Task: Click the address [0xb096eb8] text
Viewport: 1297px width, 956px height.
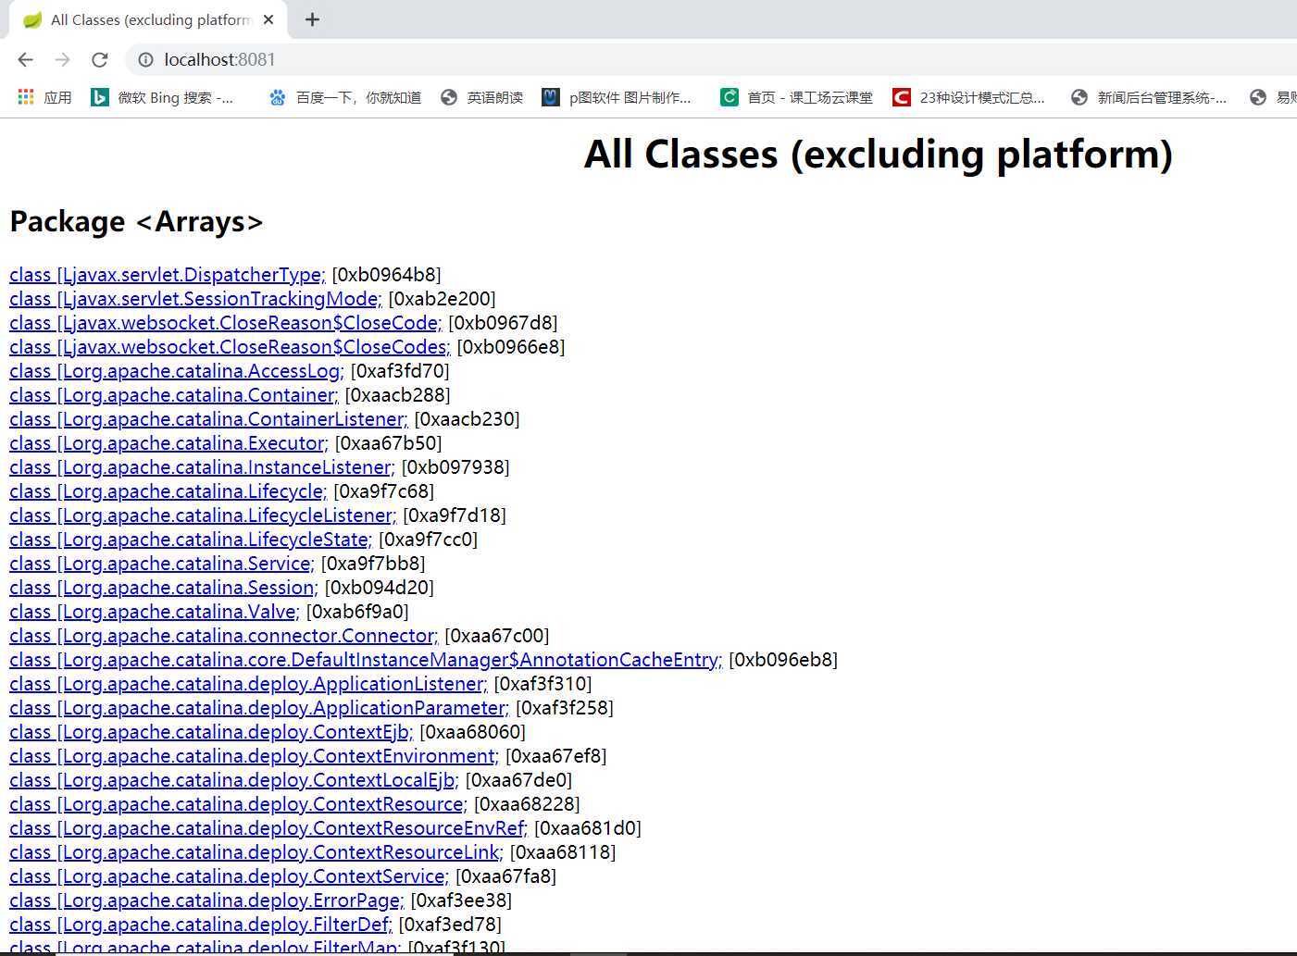Action: pos(783,660)
